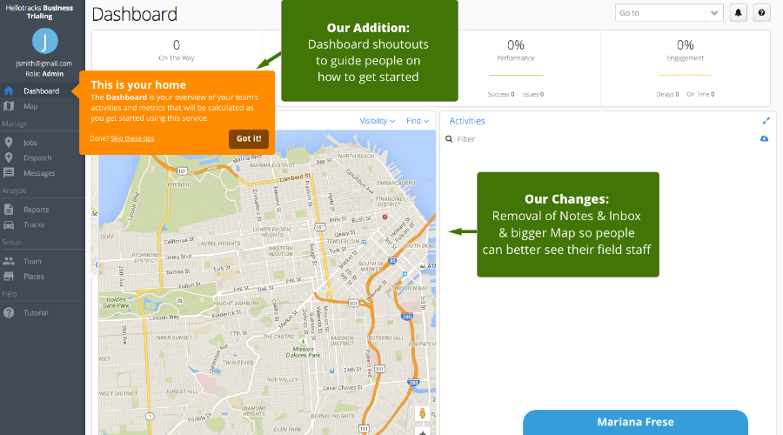The height and width of the screenshot is (435, 783).
Task: Expand the Activities panel with arrows icon
Action: [x=766, y=121]
